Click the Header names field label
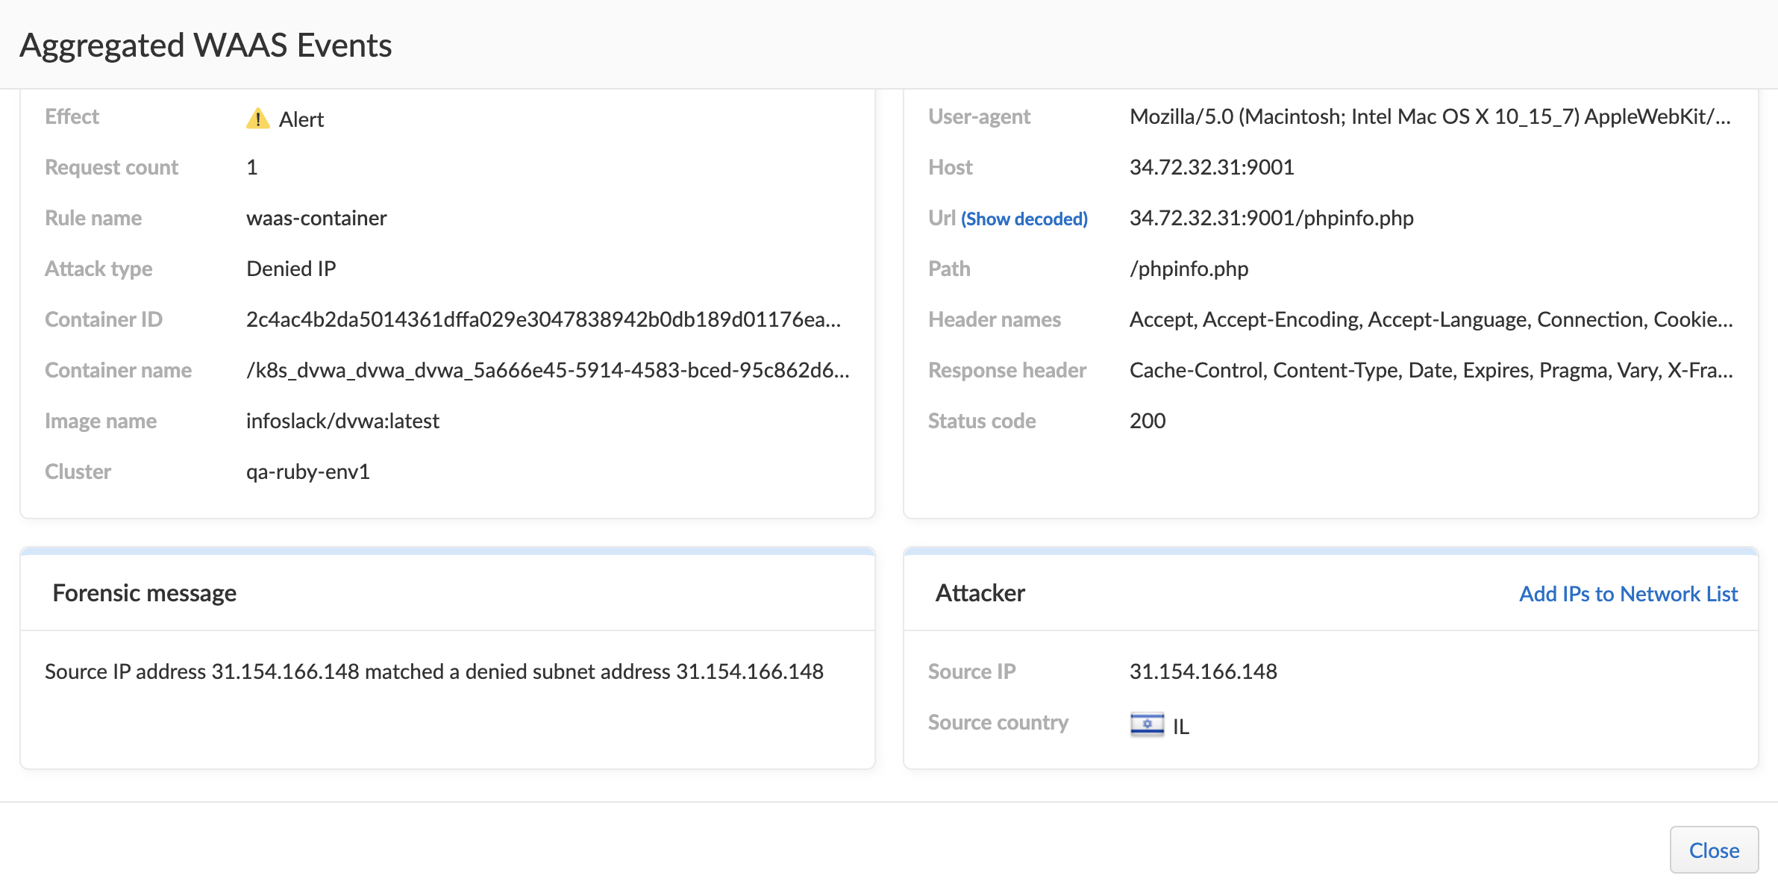 (994, 319)
